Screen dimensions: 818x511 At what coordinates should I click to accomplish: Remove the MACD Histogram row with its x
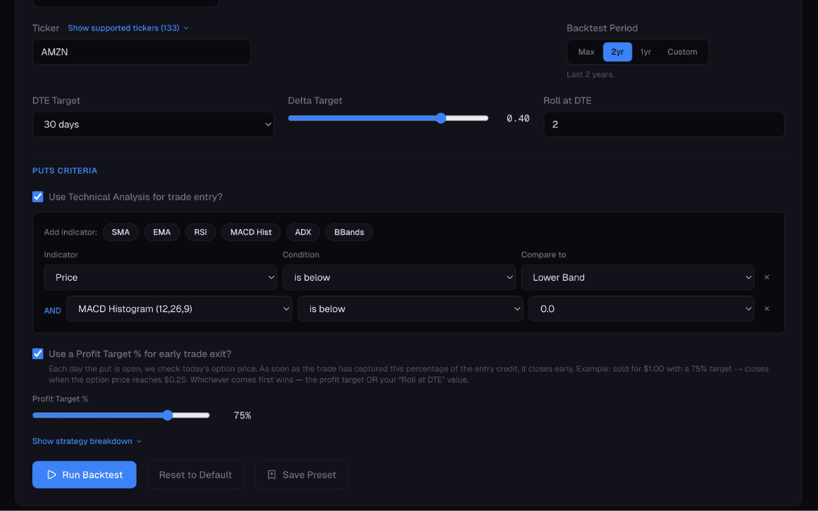[x=767, y=309]
